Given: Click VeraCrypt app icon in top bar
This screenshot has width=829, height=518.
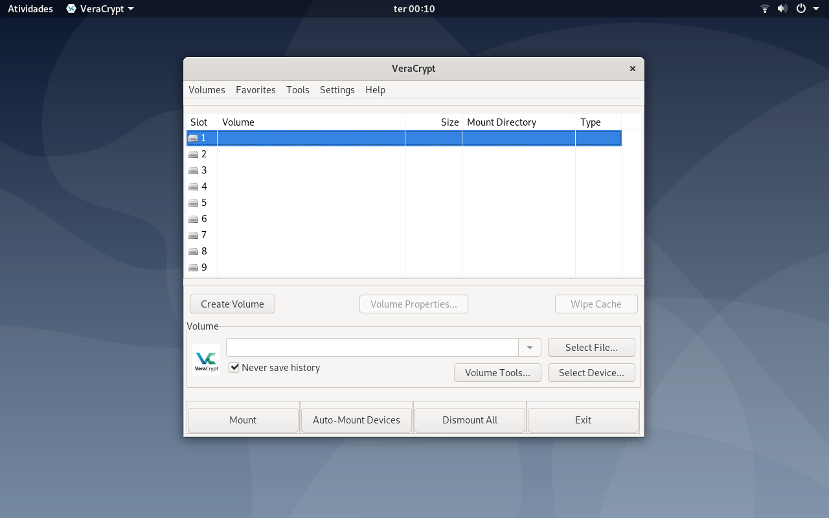Looking at the screenshot, I should (71, 8).
